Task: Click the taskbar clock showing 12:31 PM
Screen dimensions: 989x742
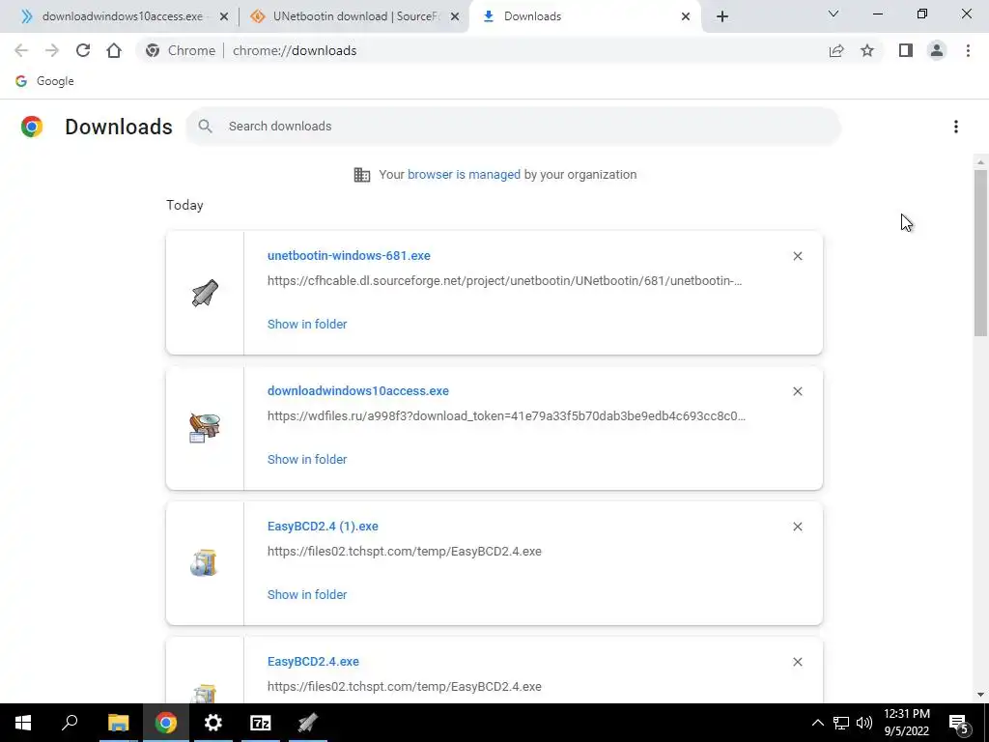Action: click(x=906, y=723)
